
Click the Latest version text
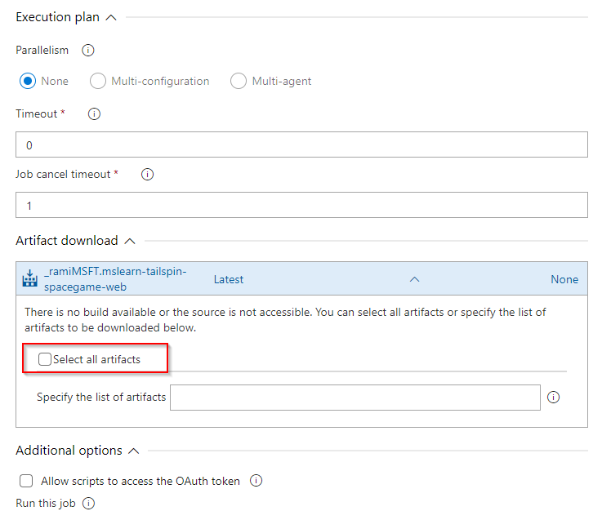(x=229, y=279)
